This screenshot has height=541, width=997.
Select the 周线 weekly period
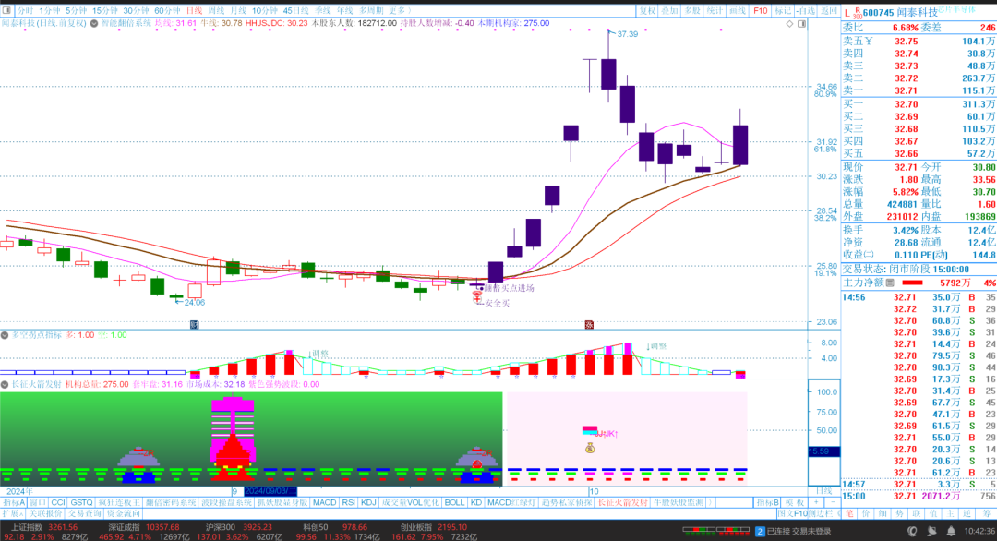pyautogui.click(x=216, y=11)
